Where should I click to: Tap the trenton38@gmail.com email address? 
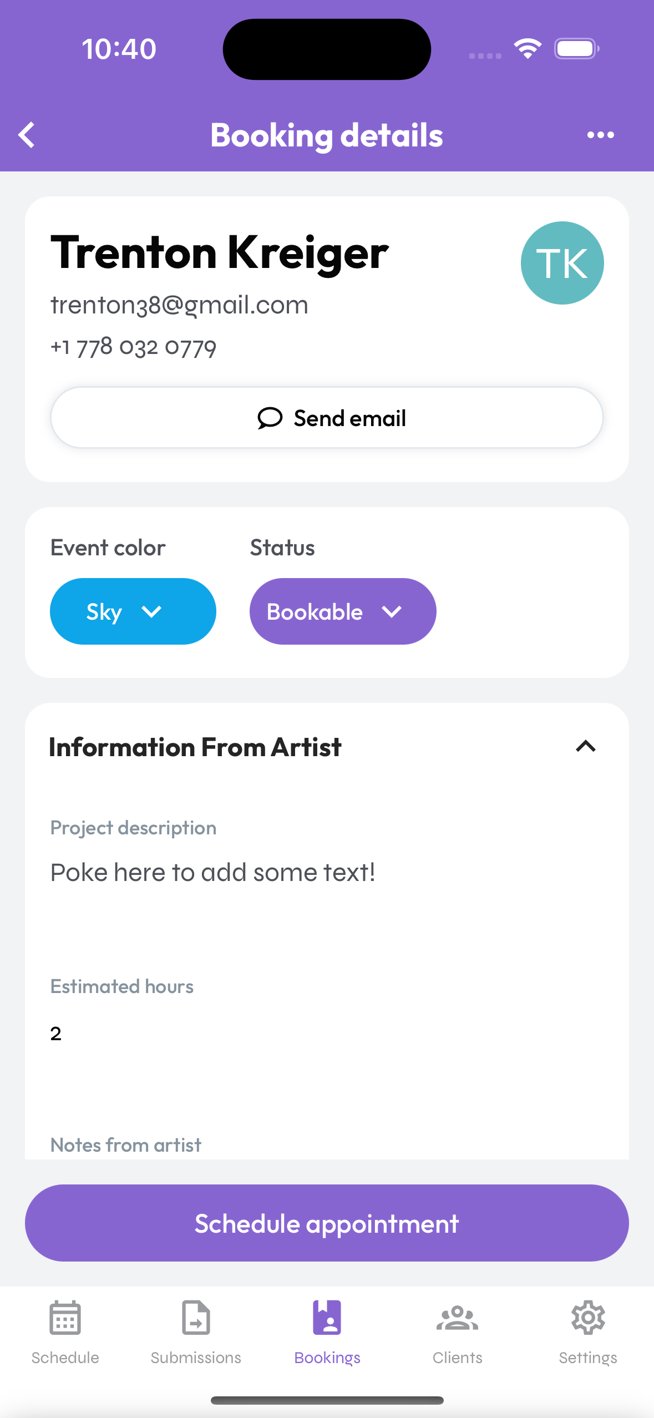coord(179,305)
